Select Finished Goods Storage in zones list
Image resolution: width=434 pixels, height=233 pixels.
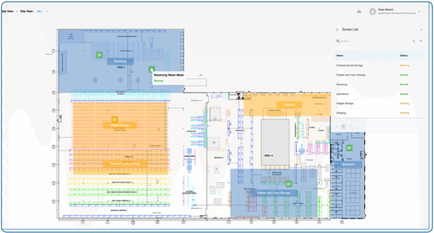click(x=350, y=66)
